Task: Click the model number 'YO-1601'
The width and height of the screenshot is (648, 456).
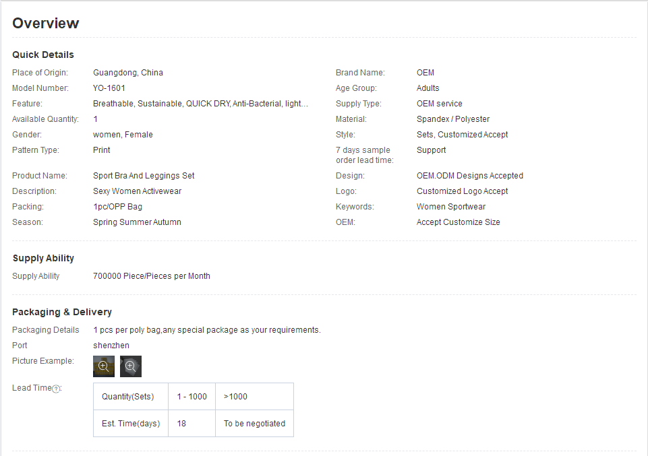Action: pos(109,88)
